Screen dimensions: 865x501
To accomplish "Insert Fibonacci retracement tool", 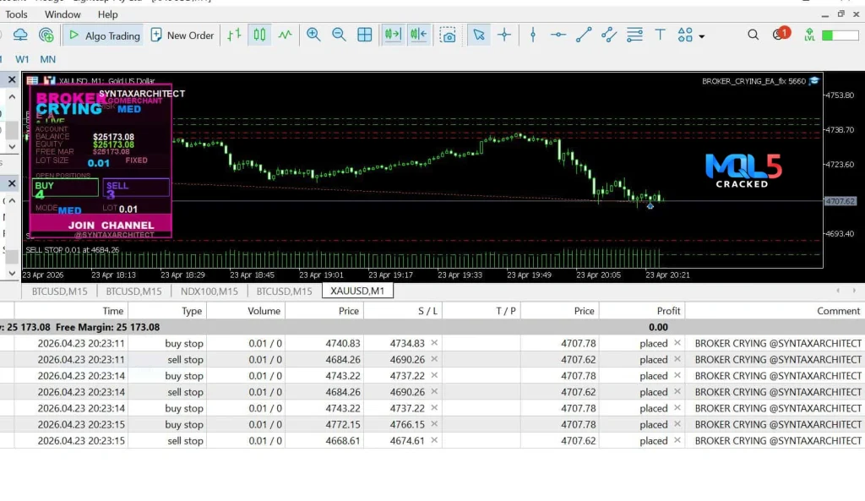I will tap(634, 35).
